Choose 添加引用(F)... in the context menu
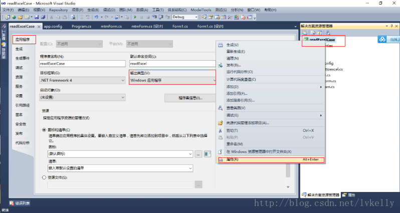The height and width of the screenshot is (213, 400). pyautogui.click(x=271, y=94)
